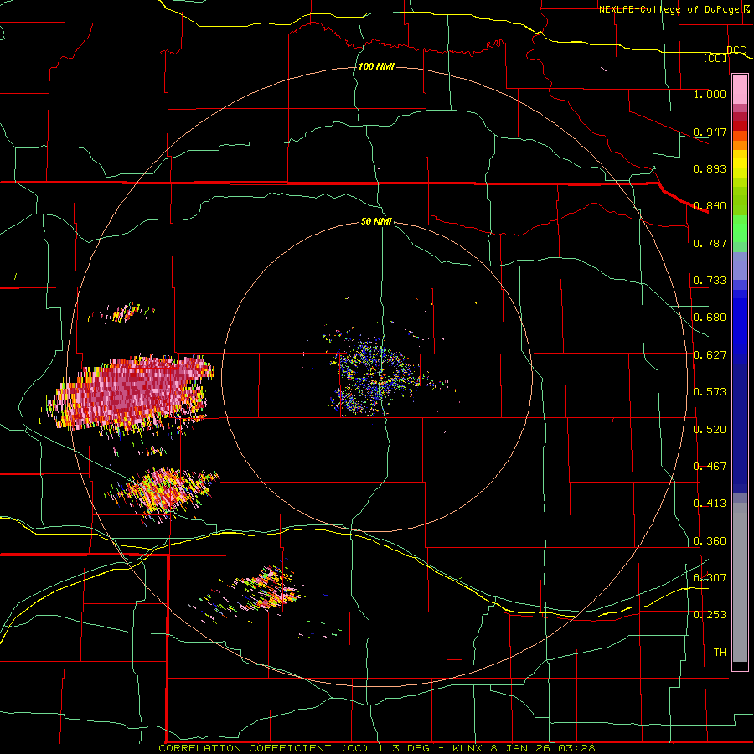The width and height of the screenshot is (754, 754).
Task: Click the 0.840 color scale value
Action: click(x=710, y=206)
